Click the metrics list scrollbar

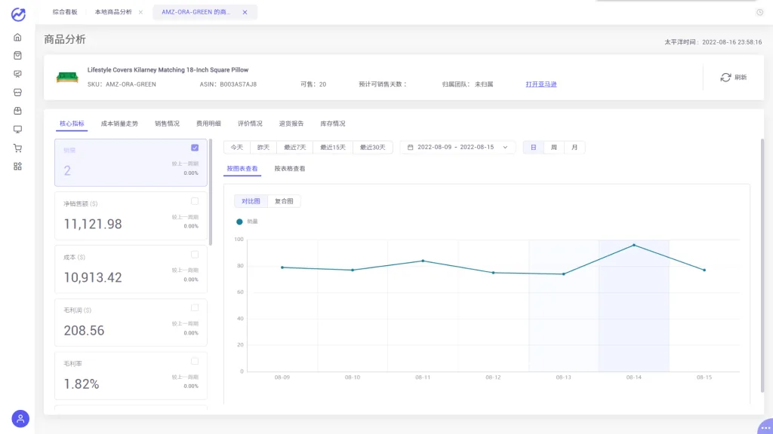pos(211,192)
